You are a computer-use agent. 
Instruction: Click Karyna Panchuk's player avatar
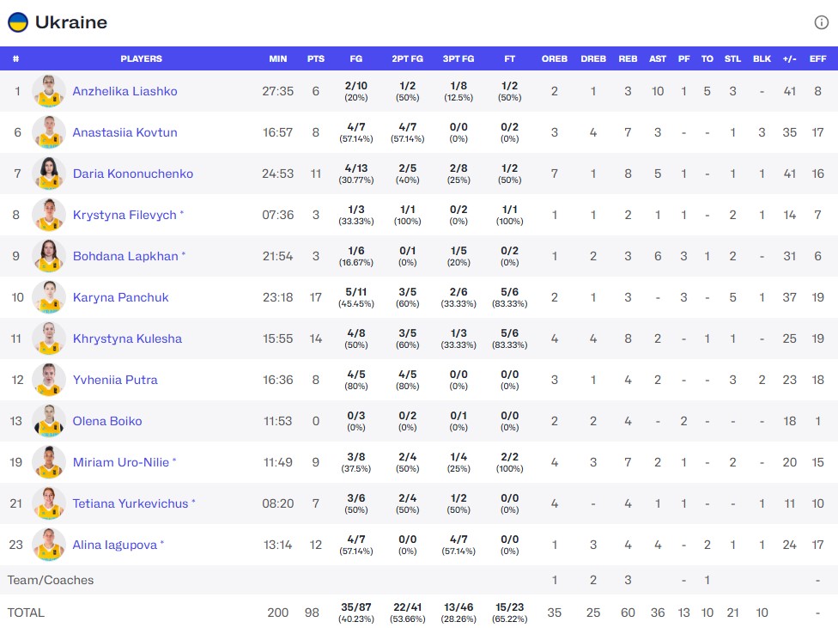coord(49,297)
